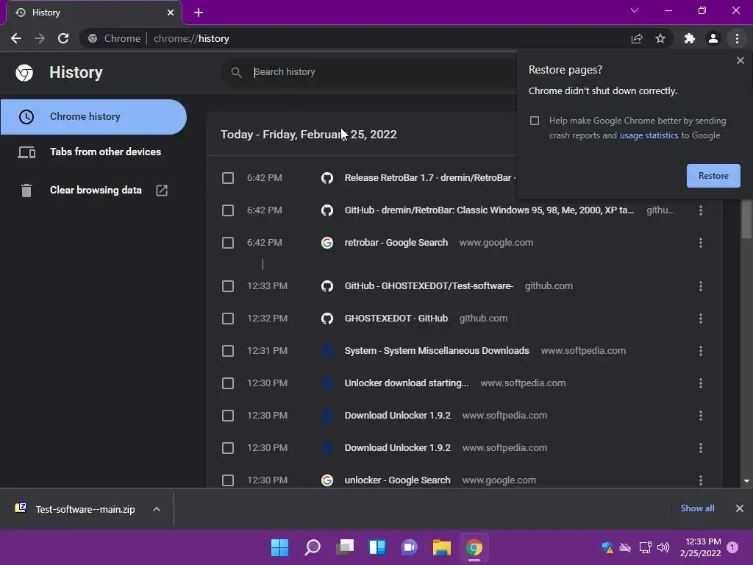Bookmark this tab with the star icon
Image resolution: width=753 pixels, height=565 pixels.
tap(660, 38)
